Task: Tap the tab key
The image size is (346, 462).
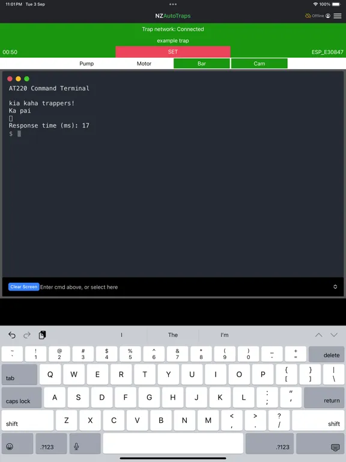Action: [19, 375]
